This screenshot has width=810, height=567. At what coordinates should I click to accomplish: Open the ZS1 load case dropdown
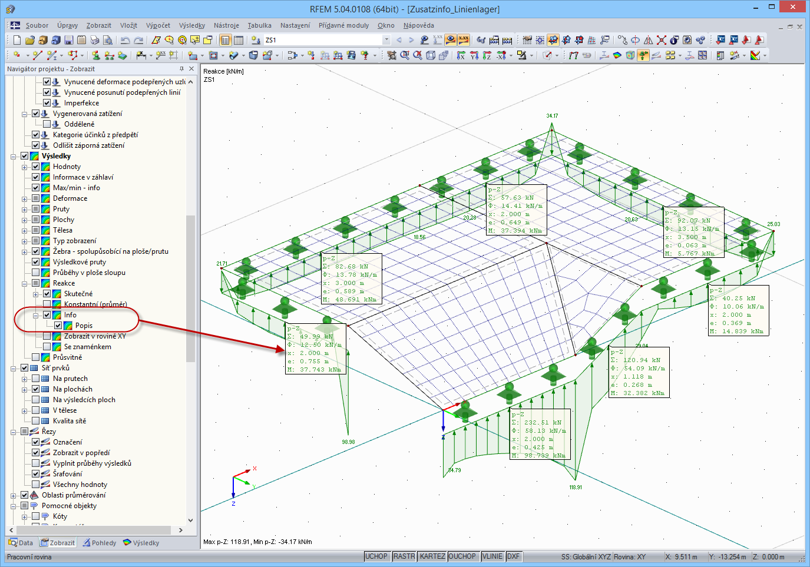[386, 40]
